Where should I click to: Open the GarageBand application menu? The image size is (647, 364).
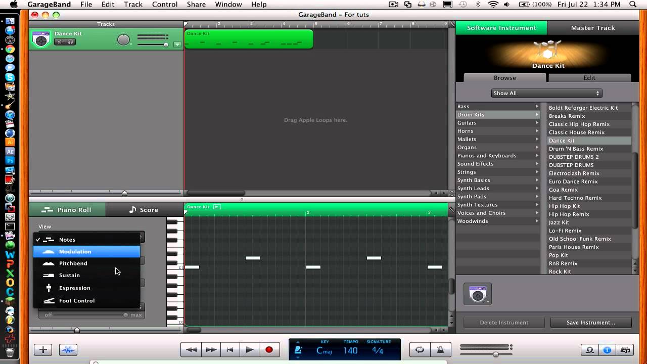tap(49, 5)
